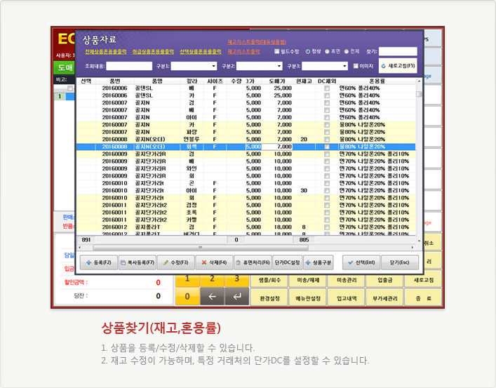Open the 구분1 dropdown
This screenshot has height=388, width=496.
click(214, 66)
